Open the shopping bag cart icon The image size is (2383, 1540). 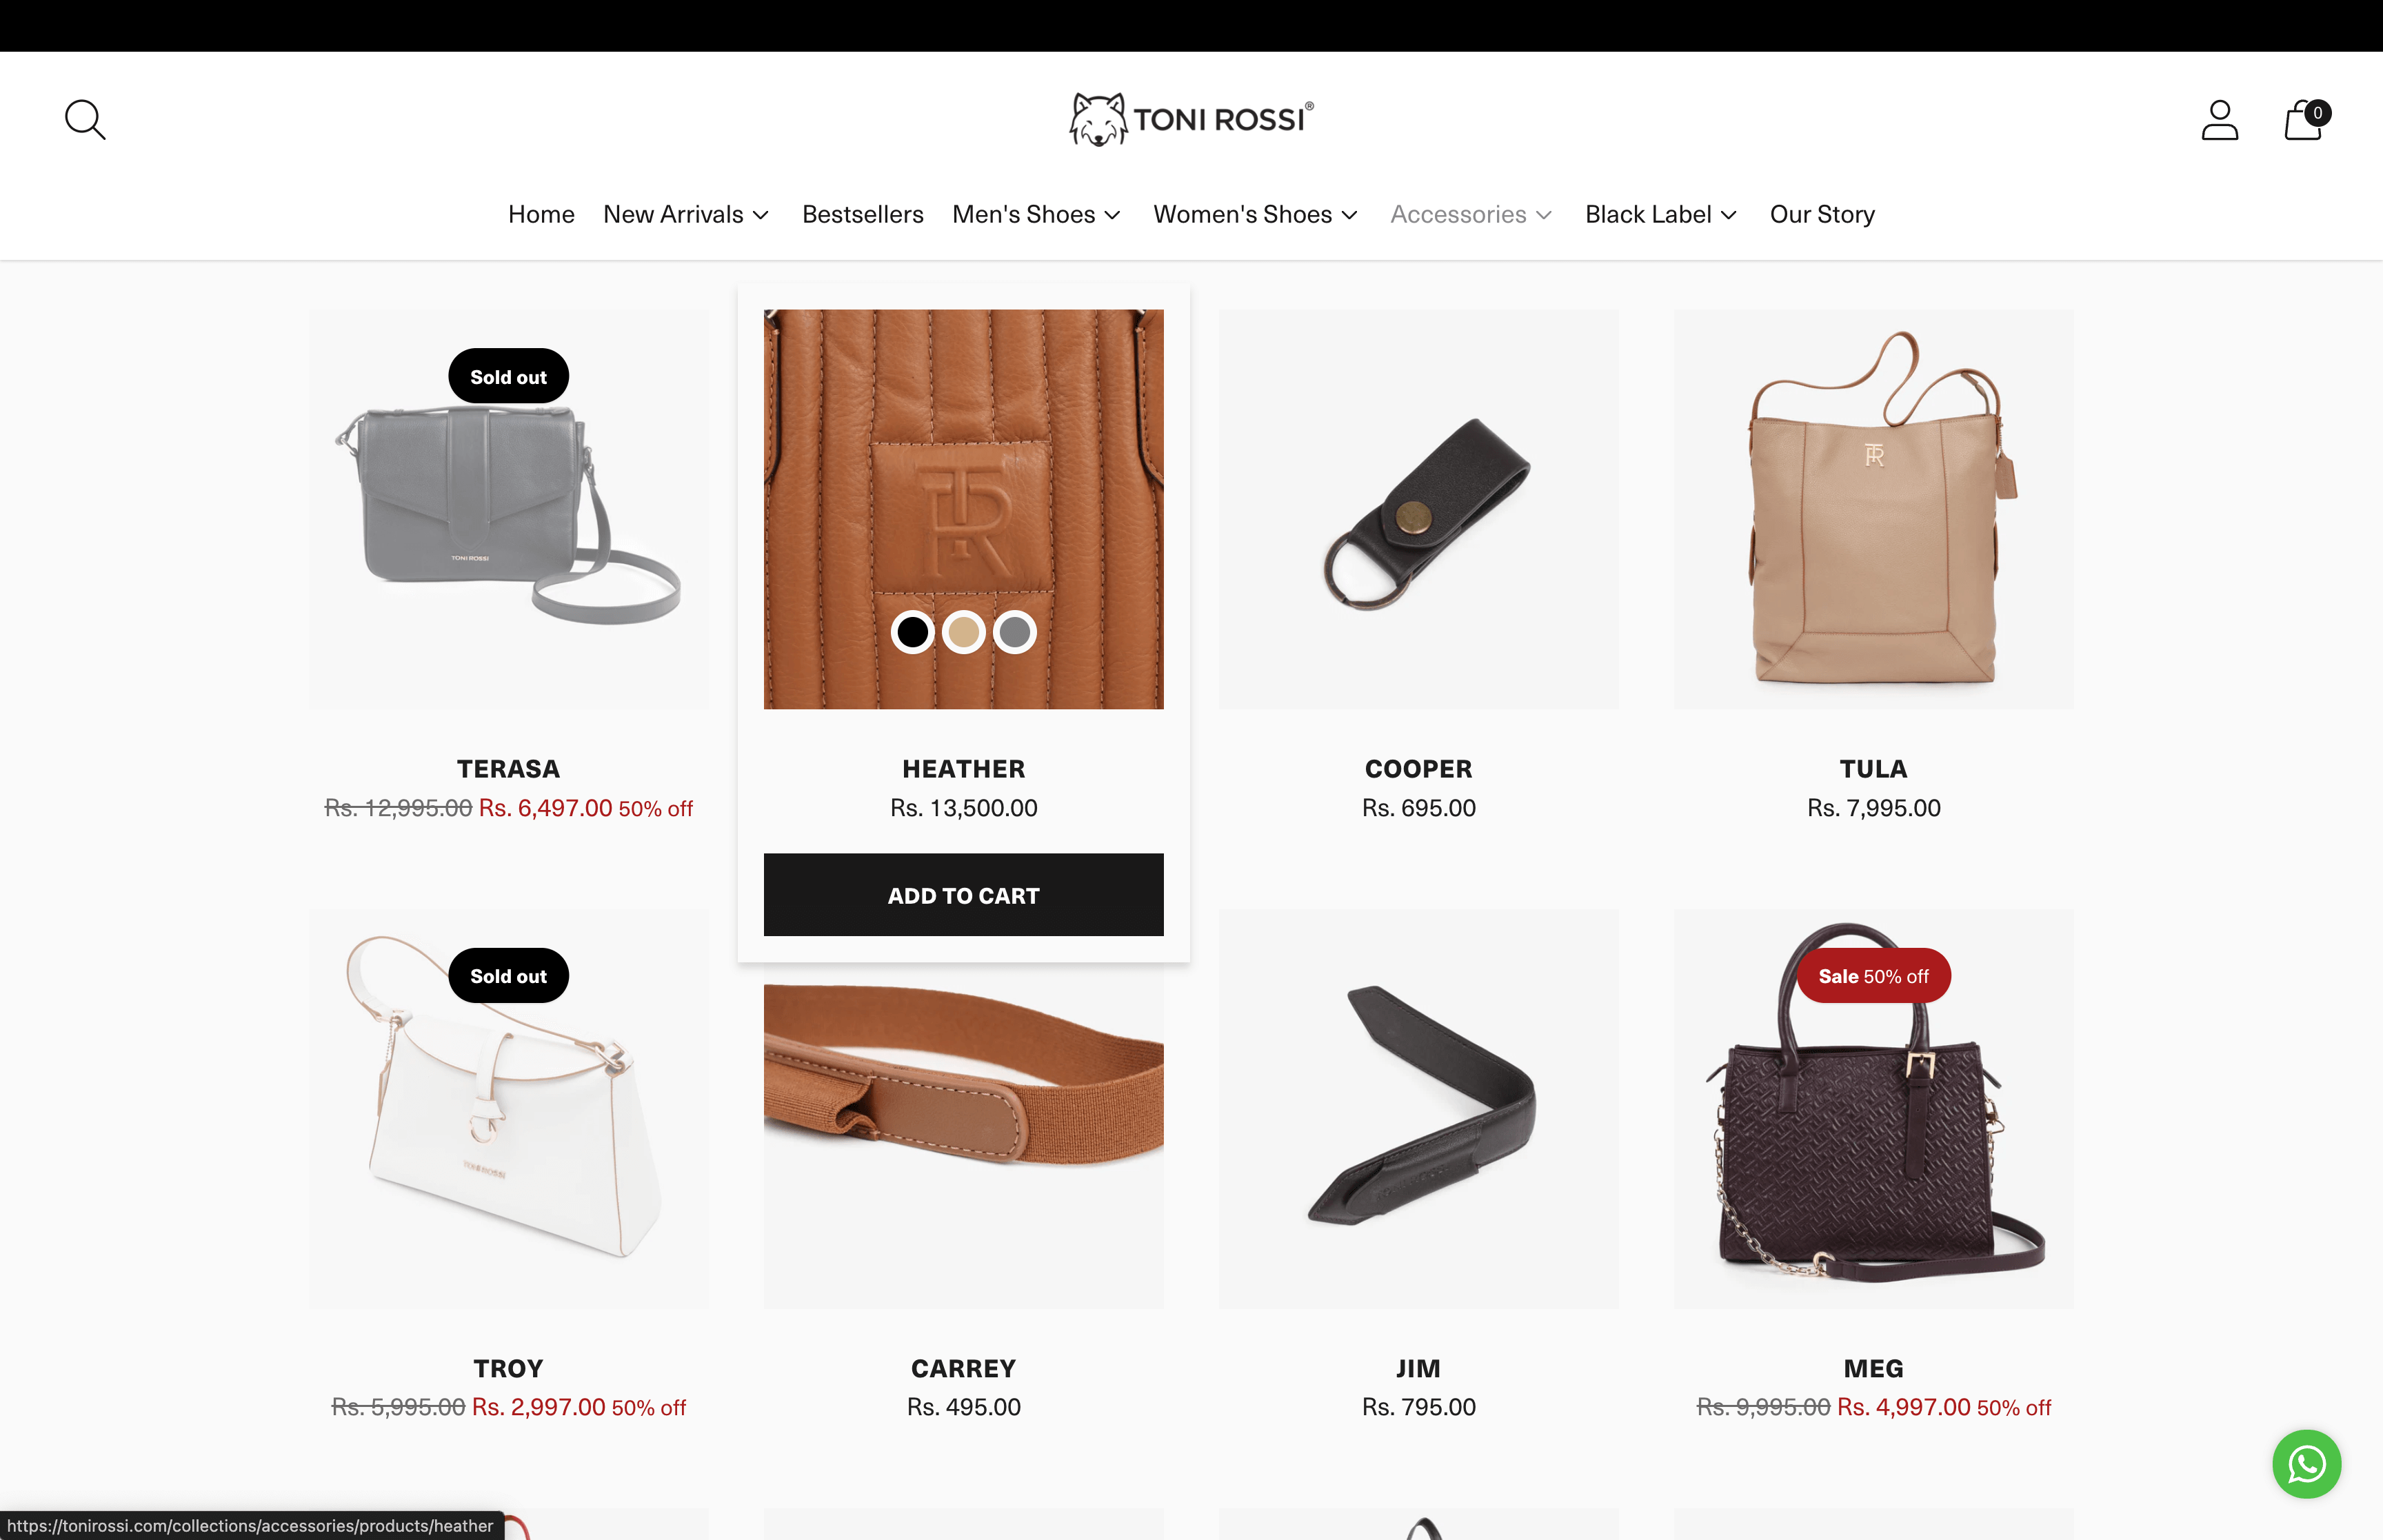coord(2305,120)
